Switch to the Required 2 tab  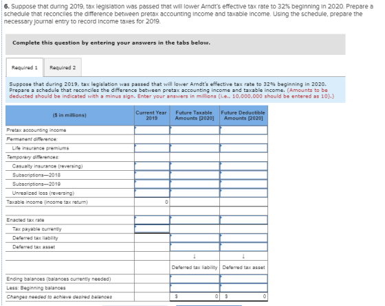click(x=63, y=67)
